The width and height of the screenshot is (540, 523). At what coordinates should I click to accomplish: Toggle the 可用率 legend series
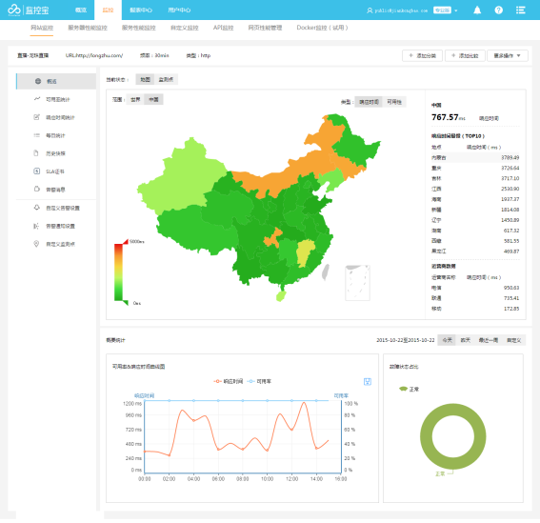[259, 381]
